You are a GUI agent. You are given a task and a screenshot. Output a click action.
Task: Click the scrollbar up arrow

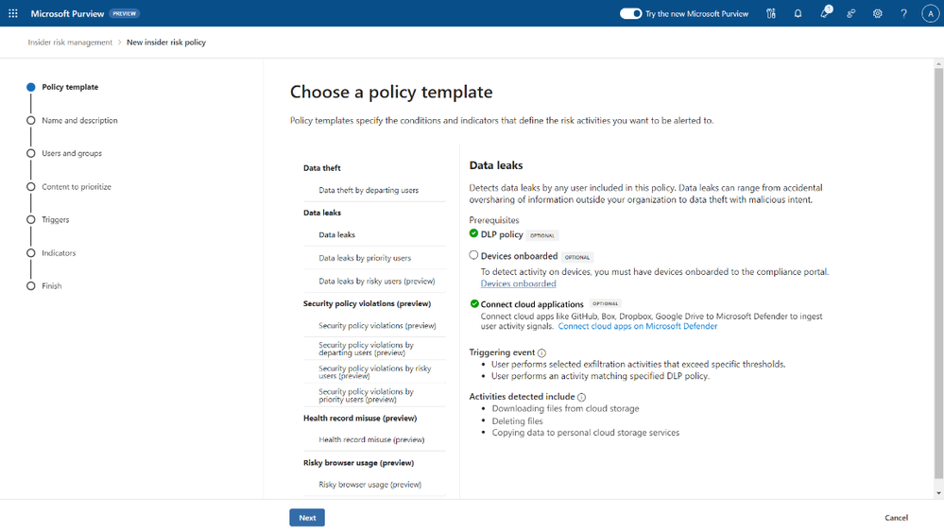click(x=938, y=63)
